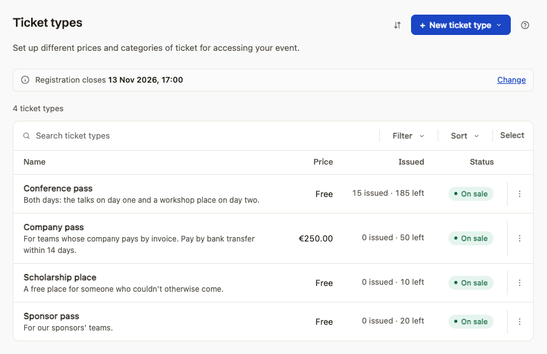Open the Company pass ticket type
547x354 pixels.
click(x=54, y=228)
